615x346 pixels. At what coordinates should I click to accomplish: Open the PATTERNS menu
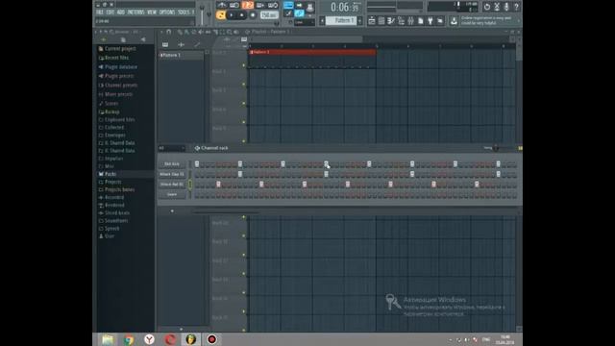(136, 12)
